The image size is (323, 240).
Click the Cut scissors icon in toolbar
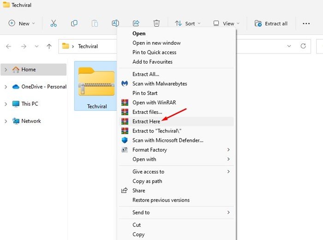point(54,23)
